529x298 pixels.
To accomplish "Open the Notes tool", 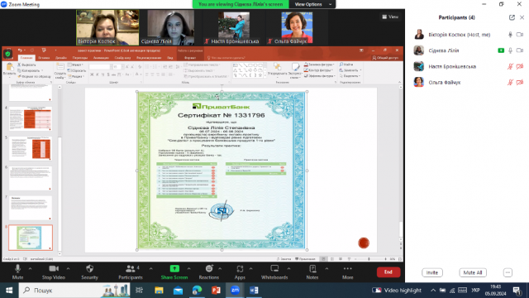I will pos(312,272).
